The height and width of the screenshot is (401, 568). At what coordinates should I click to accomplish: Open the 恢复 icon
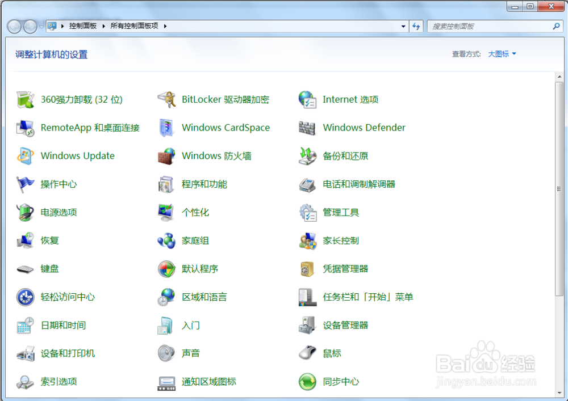point(26,240)
